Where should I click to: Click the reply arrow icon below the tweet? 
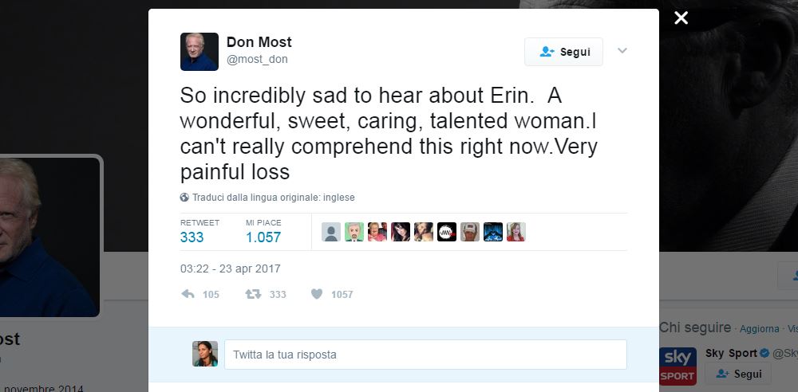(188, 294)
